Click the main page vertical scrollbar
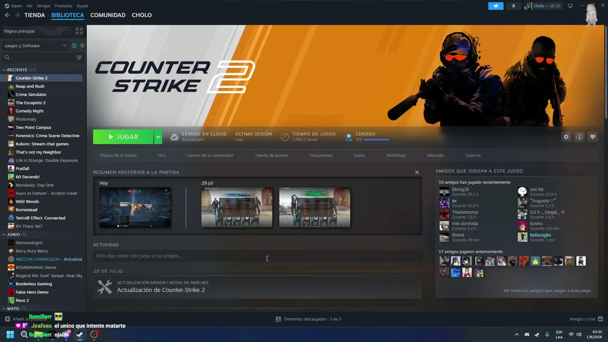This screenshot has height=342, width=608. [x=606, y=71]
